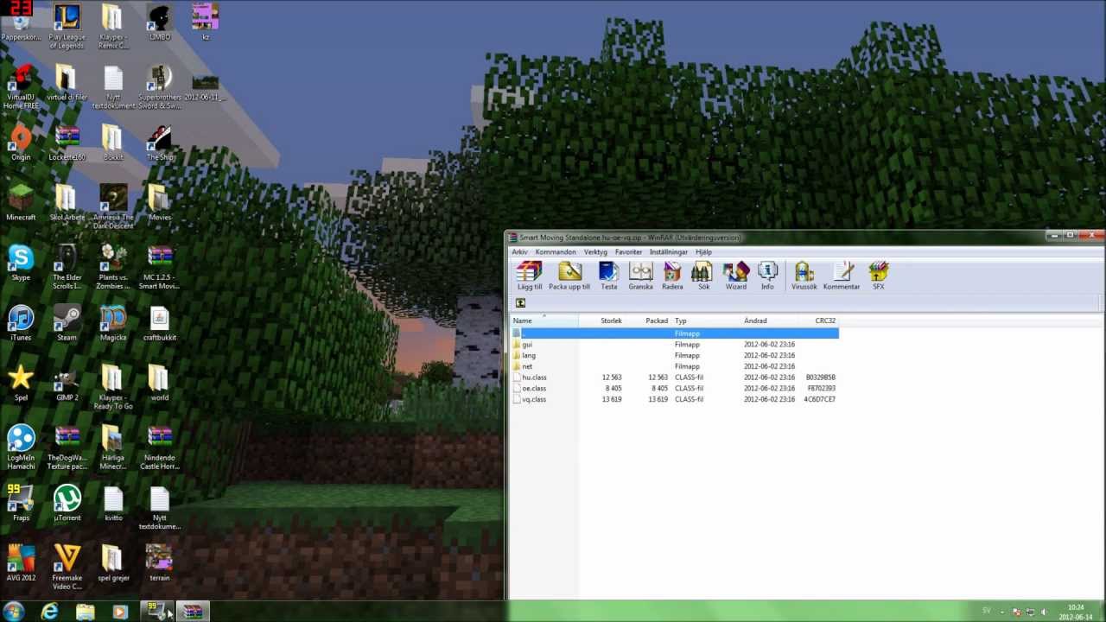
Task: Open the Wizard toolbar icon
Action: pos(735,276)
